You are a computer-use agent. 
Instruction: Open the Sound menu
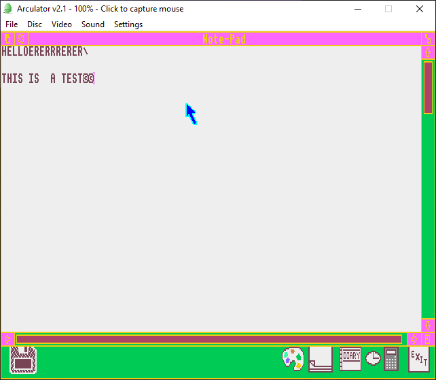point(93,24)
